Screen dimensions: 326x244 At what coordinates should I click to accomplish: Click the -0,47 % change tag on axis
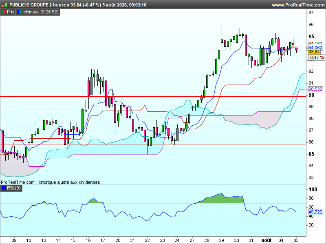[x=316, y=57]
